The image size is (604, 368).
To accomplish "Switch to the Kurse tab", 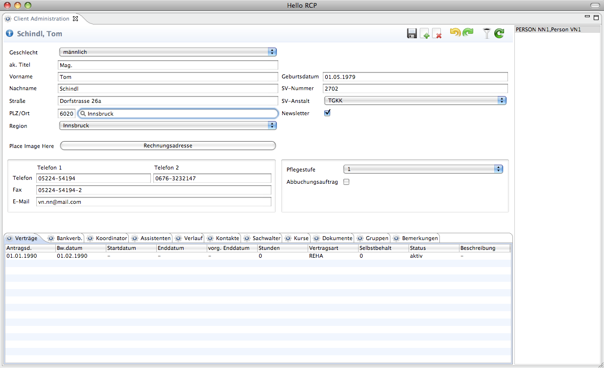I will point(297,238).
